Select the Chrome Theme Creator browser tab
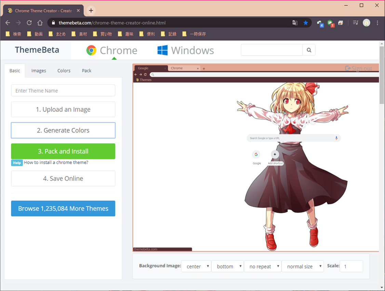 tap(43, 11)
